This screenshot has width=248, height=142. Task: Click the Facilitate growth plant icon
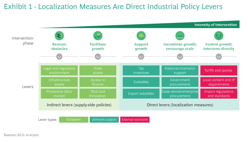tap(98, 36)
